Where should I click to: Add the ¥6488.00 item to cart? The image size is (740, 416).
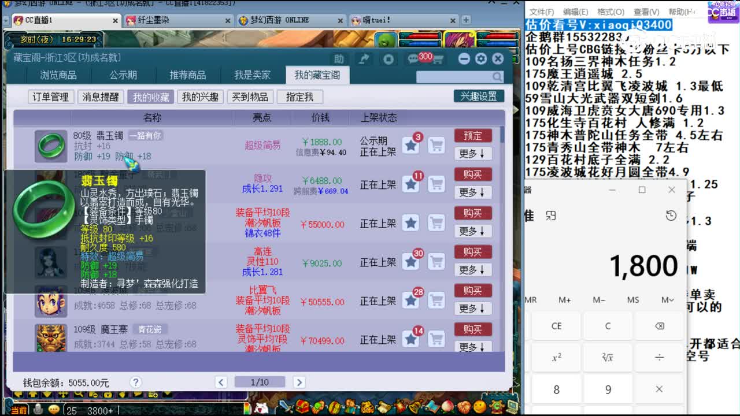tap(436, 184)
